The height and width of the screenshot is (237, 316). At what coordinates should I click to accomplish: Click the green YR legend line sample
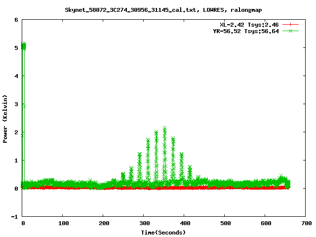click(x=290, y=31)
